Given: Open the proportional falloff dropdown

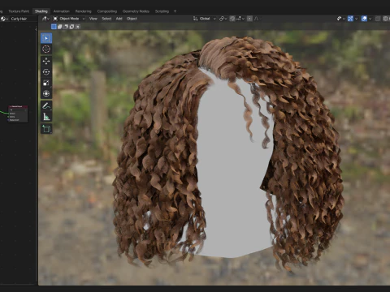Looking at the screenshot, I should click(257, 19).
